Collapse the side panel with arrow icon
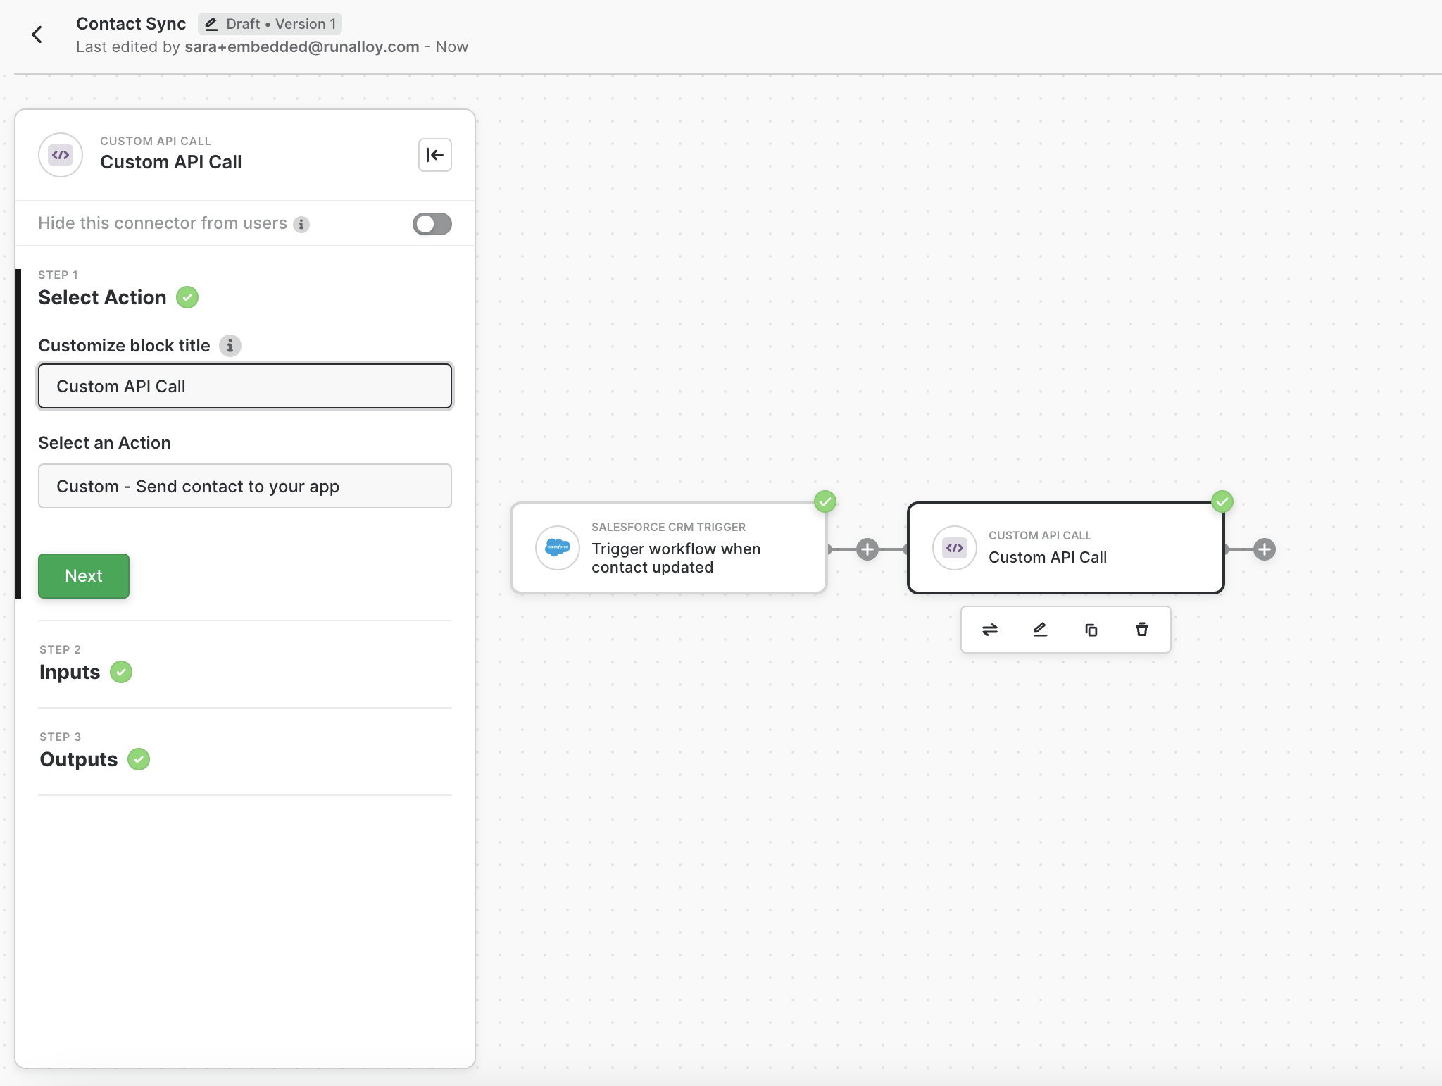1442x1086 pixels. [x=434, y=155]
